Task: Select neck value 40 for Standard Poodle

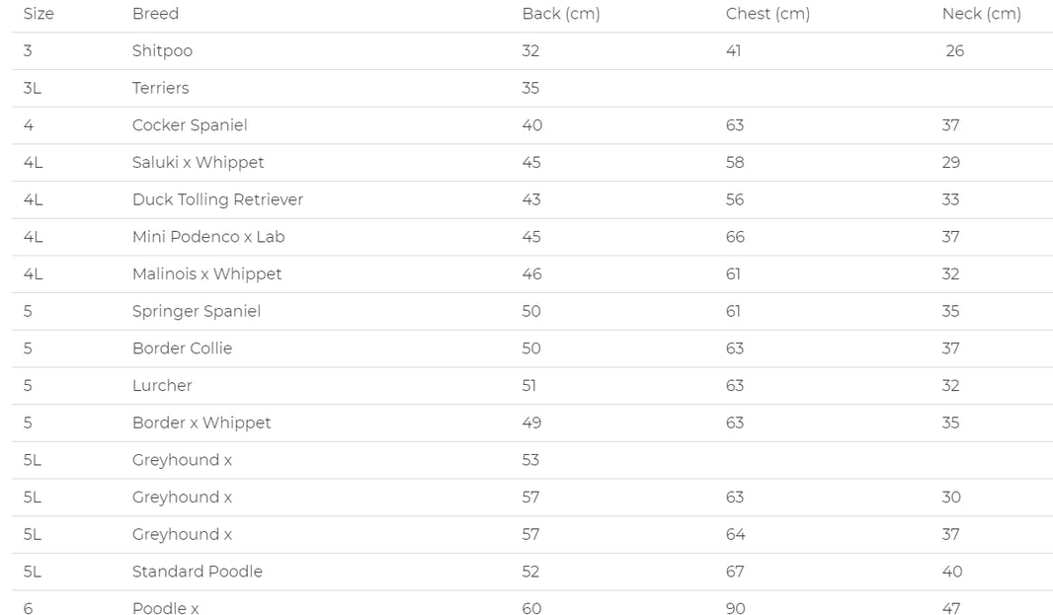Action: [951, 572]
